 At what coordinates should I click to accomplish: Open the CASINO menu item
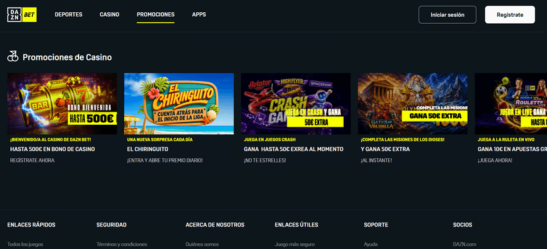[x=109, y=15]
